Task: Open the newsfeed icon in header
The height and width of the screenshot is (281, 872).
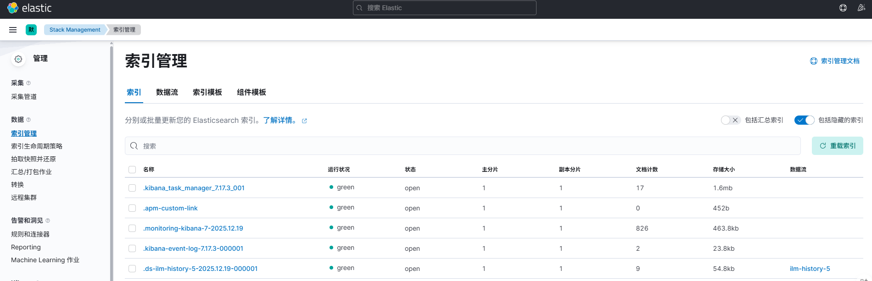Action: click(x=861, y=8)
